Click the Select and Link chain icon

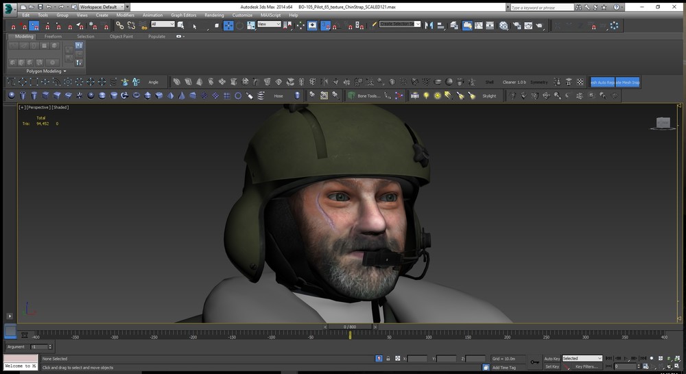click(119, 25)
